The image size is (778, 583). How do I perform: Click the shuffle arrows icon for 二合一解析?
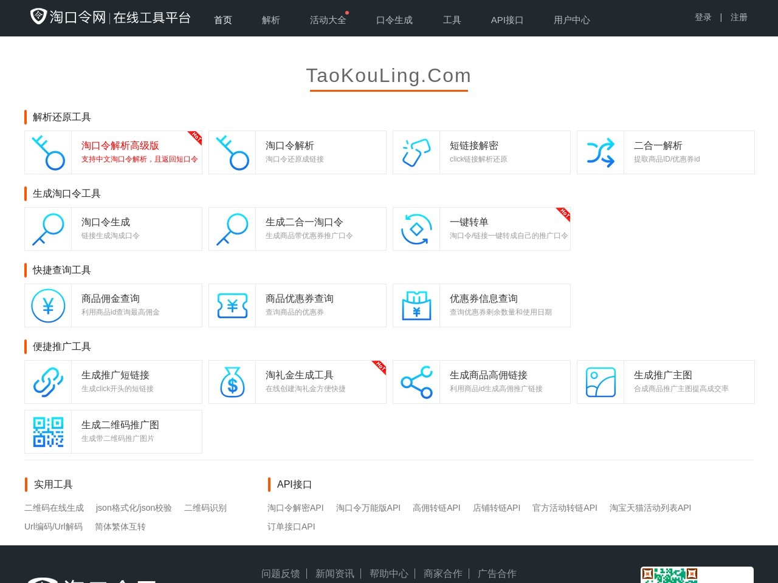coord(601,152)
